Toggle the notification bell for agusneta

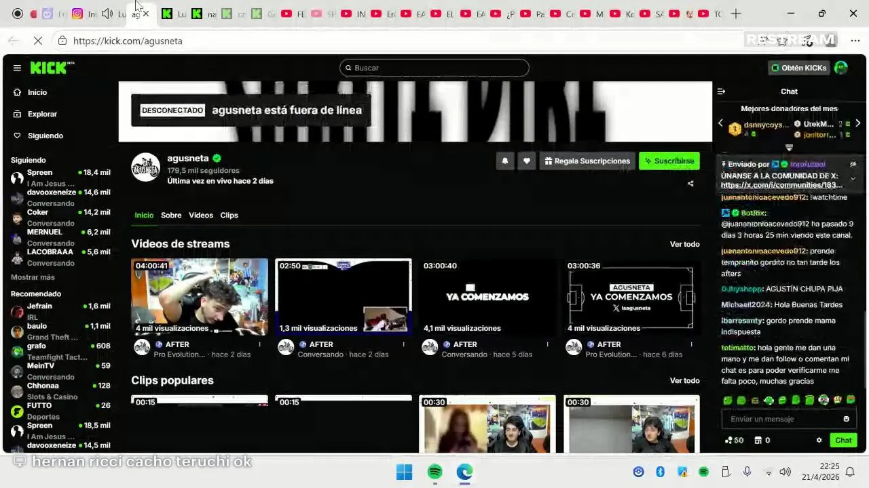coord(505,161)
